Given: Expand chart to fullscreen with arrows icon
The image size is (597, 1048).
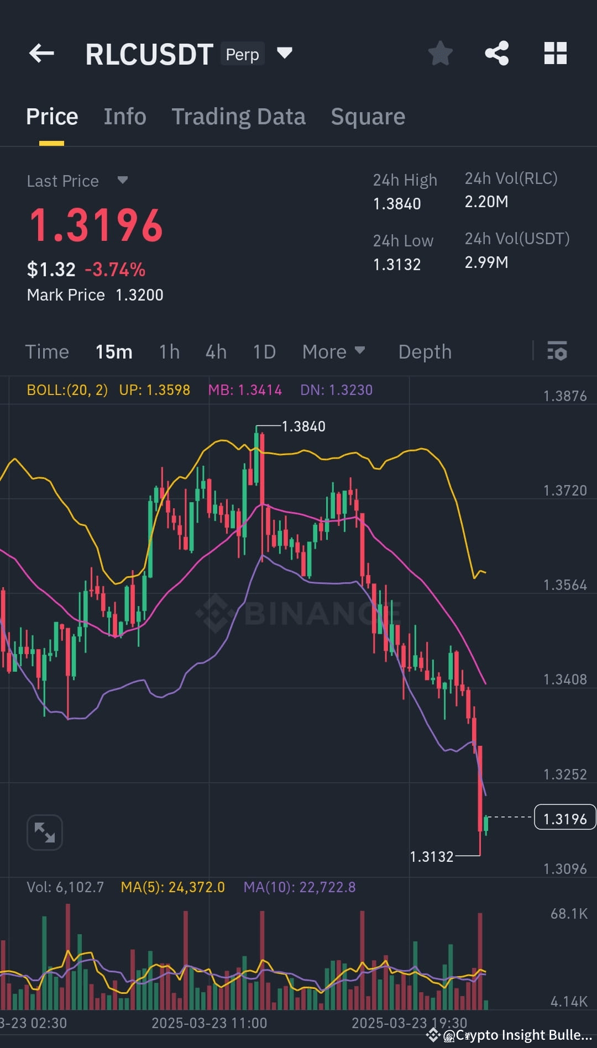Looking at the screenshot, I should (x=44, y=832).
